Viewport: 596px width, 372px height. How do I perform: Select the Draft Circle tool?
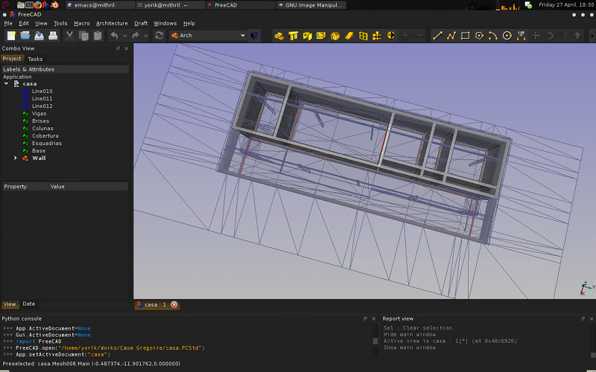(507, 35)
